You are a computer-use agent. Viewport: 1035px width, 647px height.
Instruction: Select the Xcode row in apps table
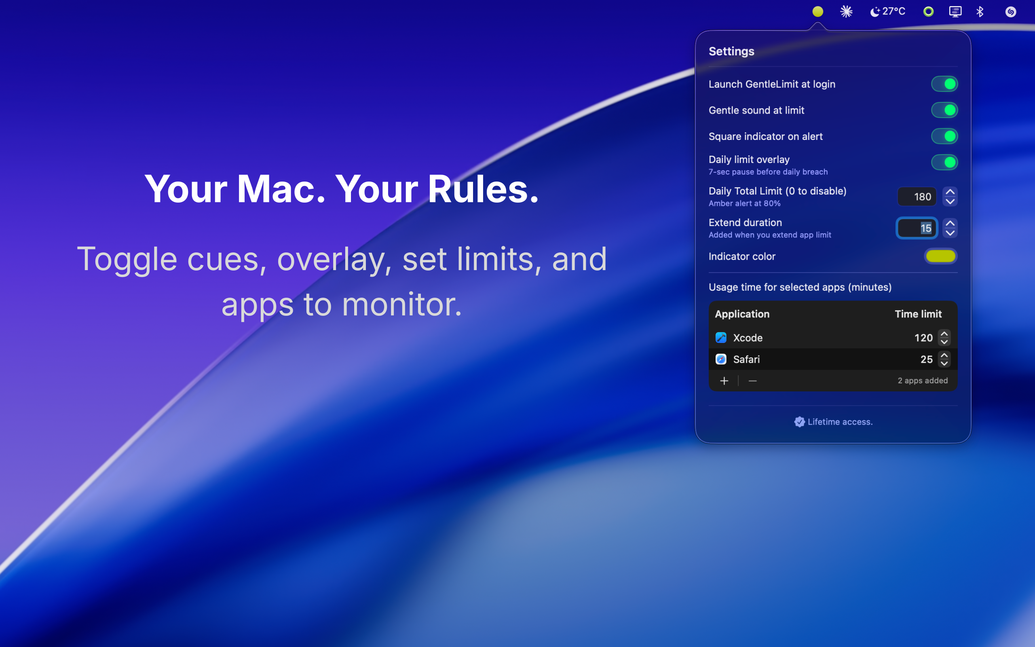coord(813,338)
